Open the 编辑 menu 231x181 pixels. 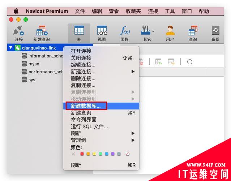97,11
